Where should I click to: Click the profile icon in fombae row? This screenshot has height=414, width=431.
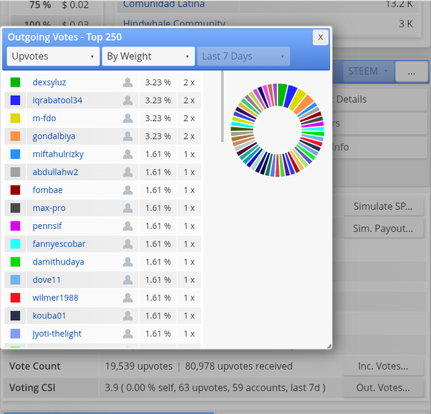coord(128,190)
